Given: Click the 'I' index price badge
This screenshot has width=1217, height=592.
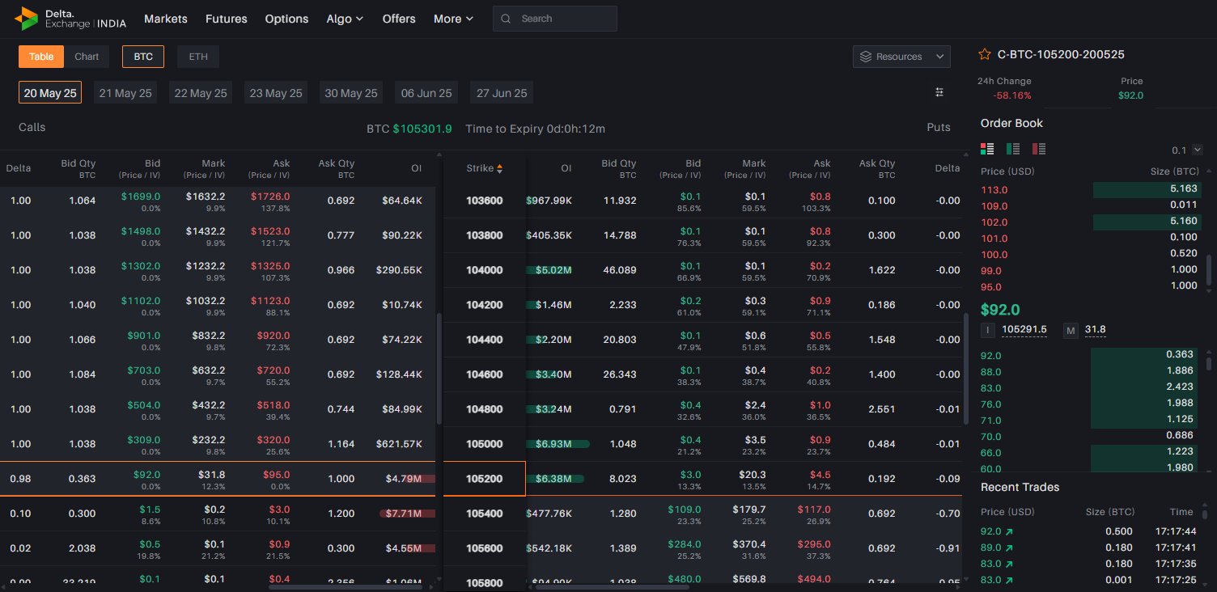Looking at the screenshot, I should pos(988,330).
